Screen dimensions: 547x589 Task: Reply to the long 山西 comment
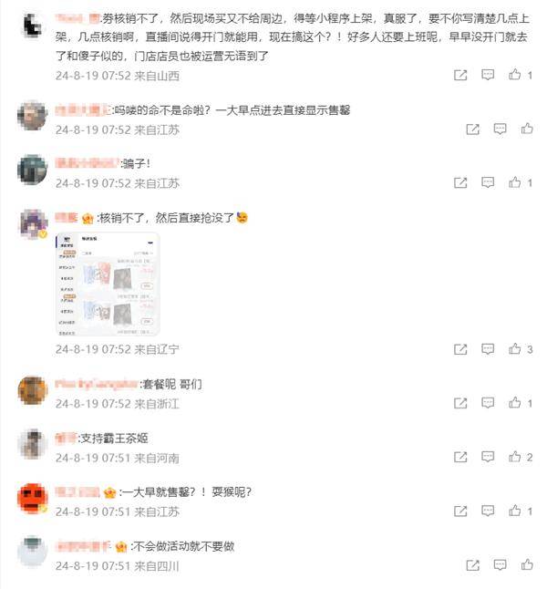pyautogui.click(x=488, y=75)
